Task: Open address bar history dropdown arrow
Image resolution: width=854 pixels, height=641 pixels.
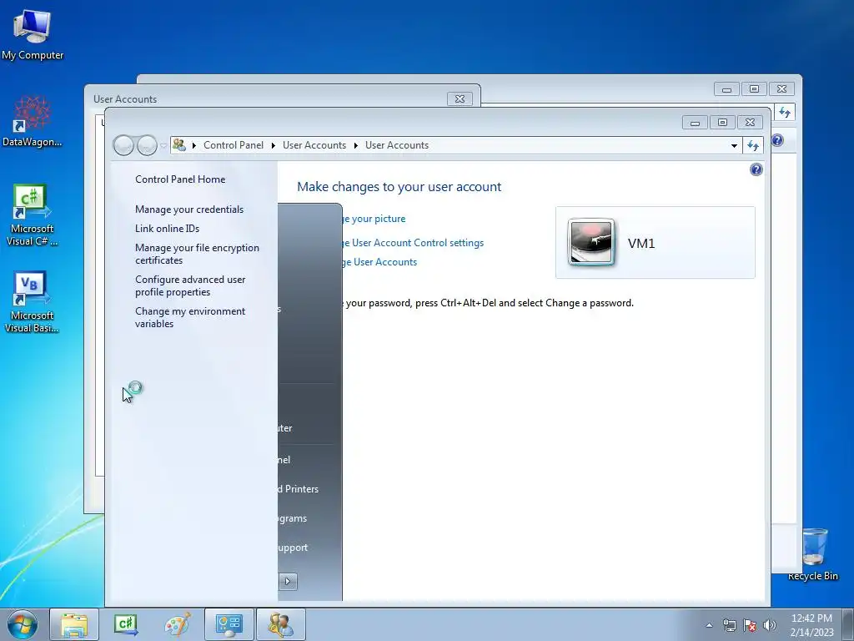Action: pyautogui.click(x=734, y=145)
